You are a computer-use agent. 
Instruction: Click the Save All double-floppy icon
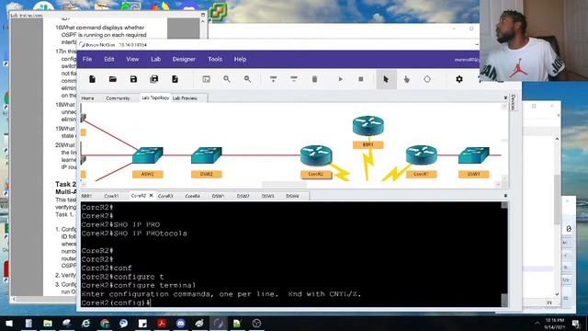(x=154, y=79)
